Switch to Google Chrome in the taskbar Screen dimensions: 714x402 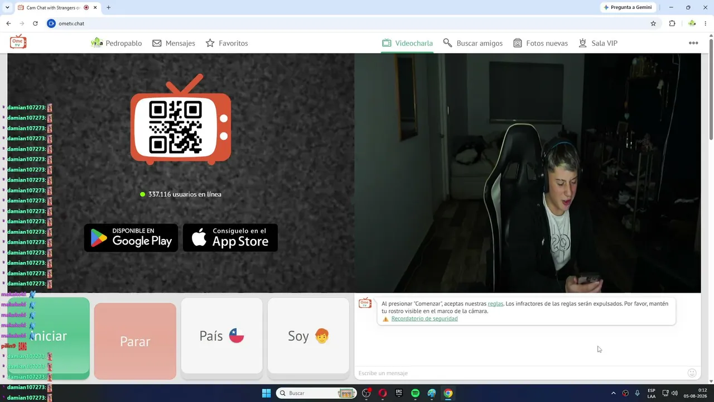pyautogui.click(x=448, y=393)
